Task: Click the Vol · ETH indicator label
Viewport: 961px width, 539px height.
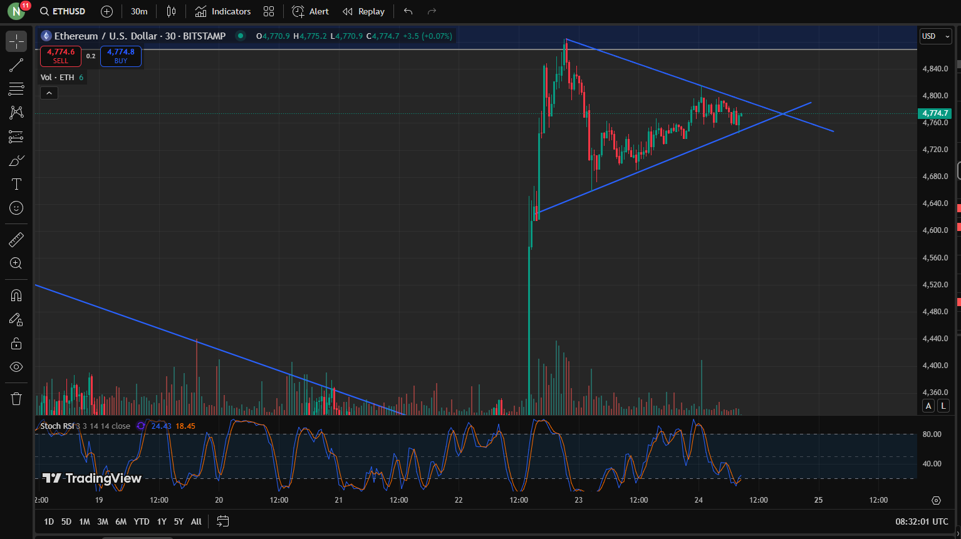Action: click(x=57, y=78)
